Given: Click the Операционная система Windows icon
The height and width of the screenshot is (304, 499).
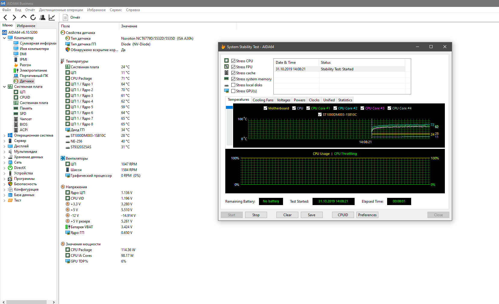Looking at the screenshot, I should [x=10, y=135].
